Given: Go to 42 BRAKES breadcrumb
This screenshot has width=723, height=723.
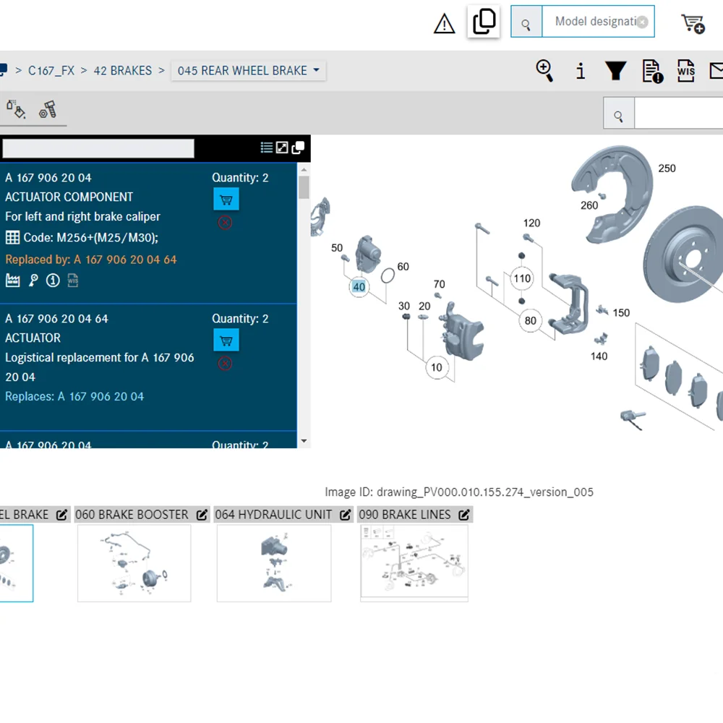Looking at the screenshot, I should [x=123, y=71].
